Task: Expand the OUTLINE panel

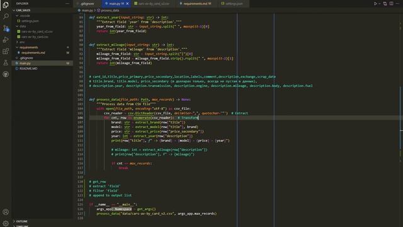Action: click(x=22, y=221)
